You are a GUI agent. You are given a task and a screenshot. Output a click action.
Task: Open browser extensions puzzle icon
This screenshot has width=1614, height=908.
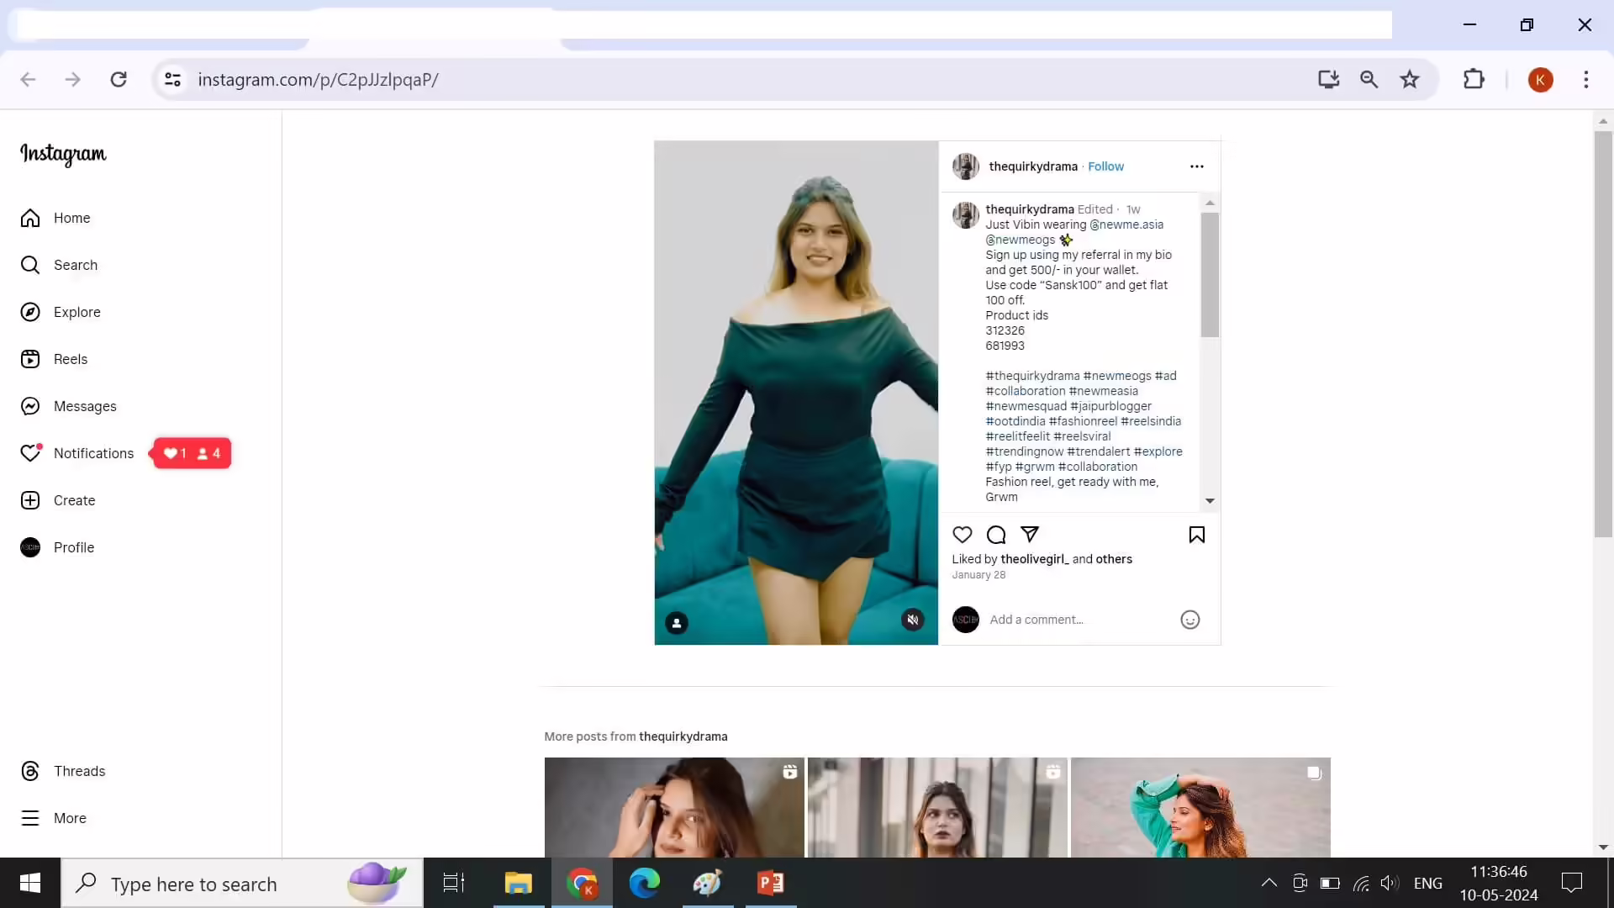pyautogui.click(x=1474, y=79)
